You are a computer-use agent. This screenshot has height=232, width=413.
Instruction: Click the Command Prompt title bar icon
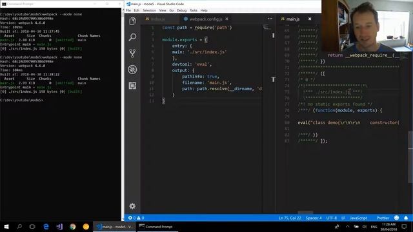tap(4, 4)
